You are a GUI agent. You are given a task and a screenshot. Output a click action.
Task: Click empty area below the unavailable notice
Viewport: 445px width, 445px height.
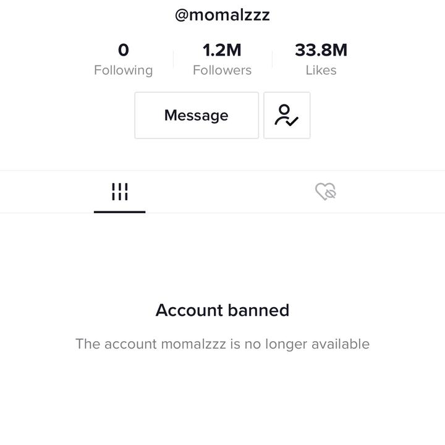point(222,402)
